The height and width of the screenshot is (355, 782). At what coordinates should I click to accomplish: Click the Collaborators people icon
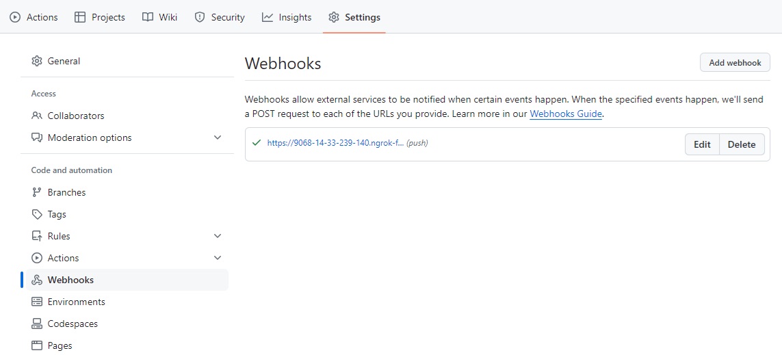tap(37, 116)
